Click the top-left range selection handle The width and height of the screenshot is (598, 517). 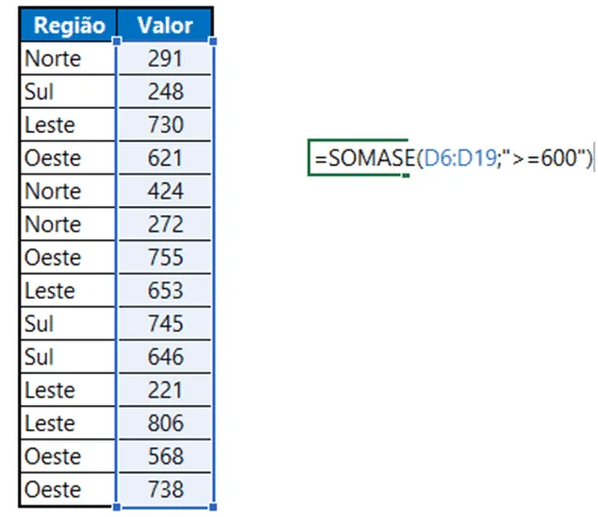(x=117, y=41)
